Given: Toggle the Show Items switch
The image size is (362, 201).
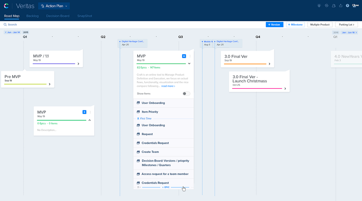Looking at the screenshot, I should 186,93.
